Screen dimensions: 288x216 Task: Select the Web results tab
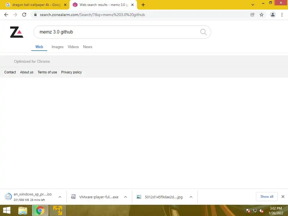click(39, 47)
